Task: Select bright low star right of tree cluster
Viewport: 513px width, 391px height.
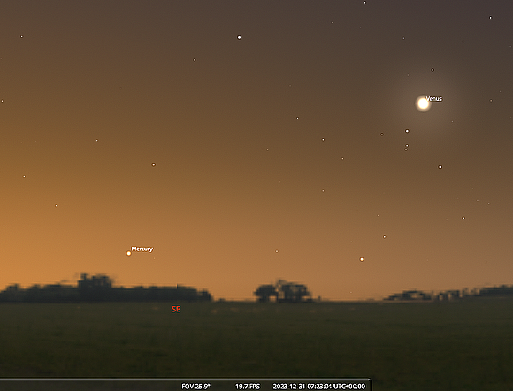Action: click(362, 259)
